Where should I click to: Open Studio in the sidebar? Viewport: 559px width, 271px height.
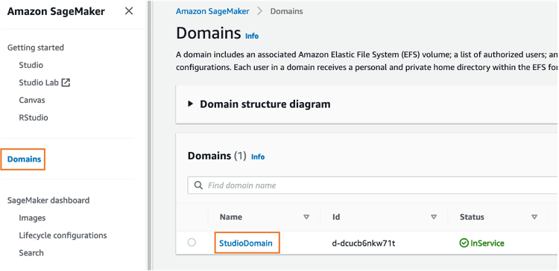pyautogui.click(x=31, y=66)
